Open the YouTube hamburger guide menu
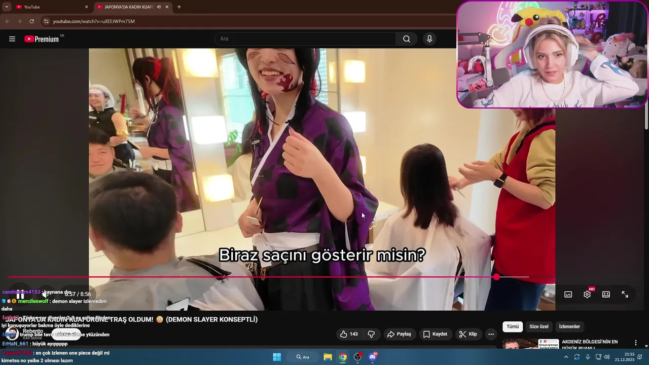This screenshot has width=649, height=365. point(12,39)
